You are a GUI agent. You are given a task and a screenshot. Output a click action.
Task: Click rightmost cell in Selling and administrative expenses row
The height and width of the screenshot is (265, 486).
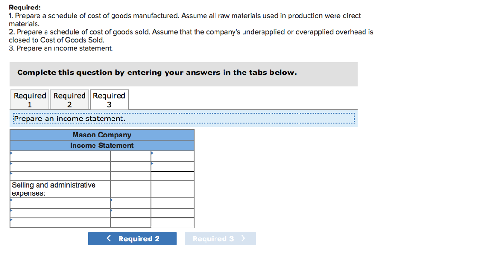[172, 189]
